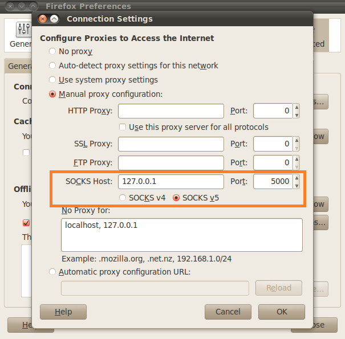Choose SOCKS v5 radio button
The height and width of the screenshot is (339, 345).
click(x=176, y=198)
